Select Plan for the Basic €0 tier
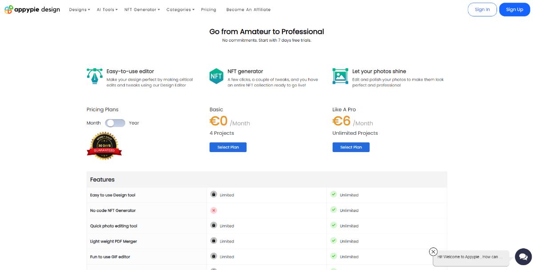 pyautogui.click(x=228, y=147)
